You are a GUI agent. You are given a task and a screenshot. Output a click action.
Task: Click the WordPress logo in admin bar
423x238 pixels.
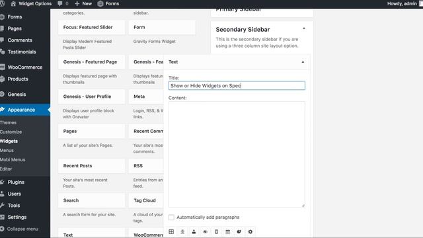2,3
